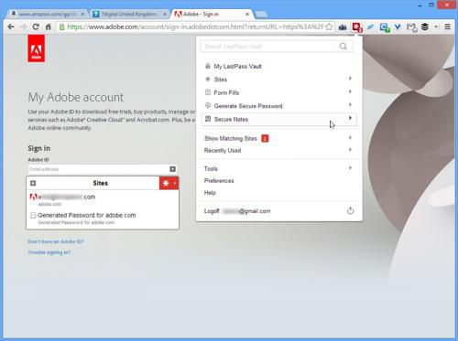
Task: Close the Amazon tab
Action: pos(82,14)
